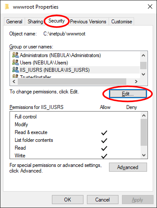Click right arrow of horizontal group list scrollbar
Image resolution: width=157 pixels, height=208 pixels.
136,82
